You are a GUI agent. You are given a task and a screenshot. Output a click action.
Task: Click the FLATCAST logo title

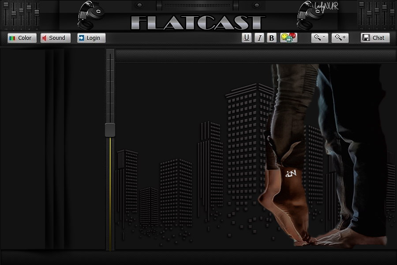point(198,23)
